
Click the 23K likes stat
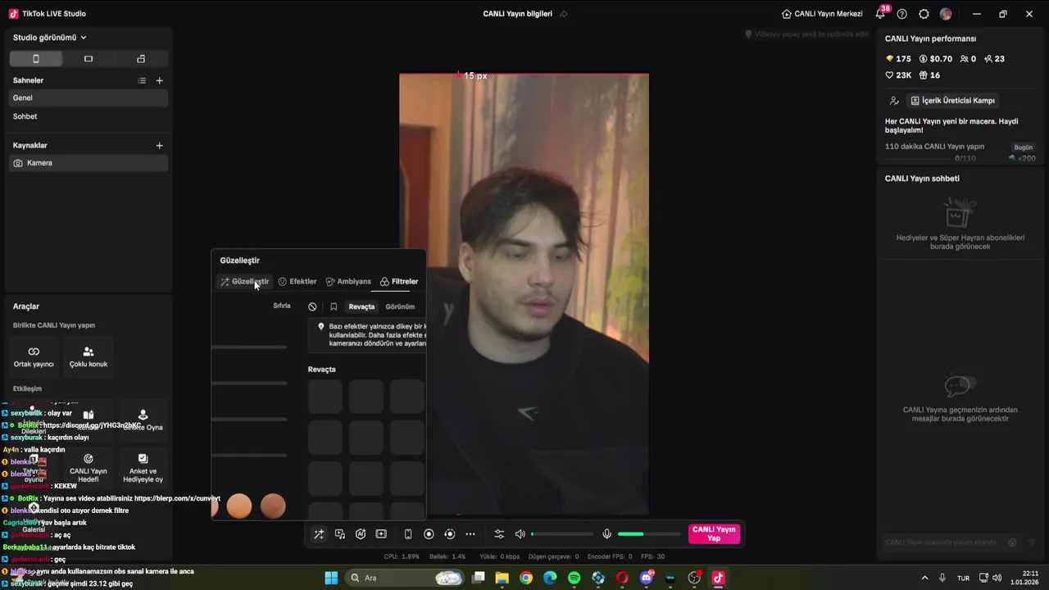(x=898, y=75)
